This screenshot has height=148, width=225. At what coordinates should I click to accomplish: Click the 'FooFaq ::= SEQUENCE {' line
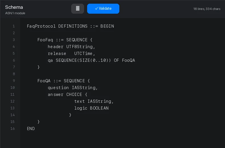(x=65, y=40)
